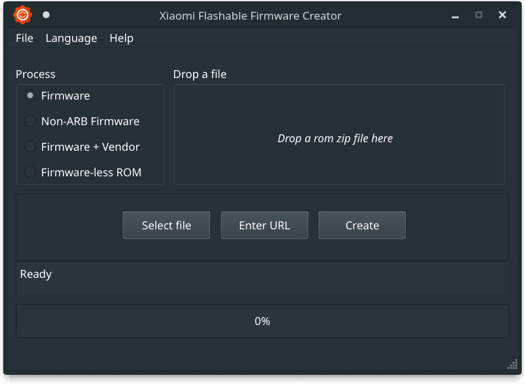Click the Process group label
This screenshot has width=525, height=384.
tap(35, 74)
